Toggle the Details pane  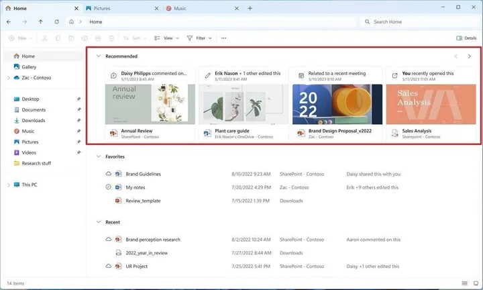click(x=466, y=38)
